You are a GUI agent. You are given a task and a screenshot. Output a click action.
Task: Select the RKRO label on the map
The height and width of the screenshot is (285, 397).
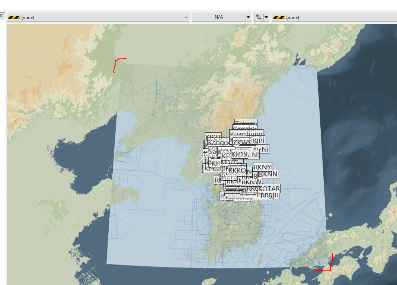(x=237, y=170)
